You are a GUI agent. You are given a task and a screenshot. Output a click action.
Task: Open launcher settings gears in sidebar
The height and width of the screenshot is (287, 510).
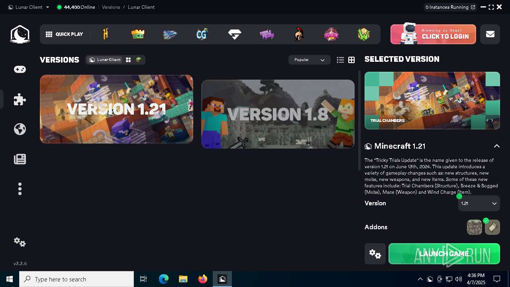tap(20, 242)
